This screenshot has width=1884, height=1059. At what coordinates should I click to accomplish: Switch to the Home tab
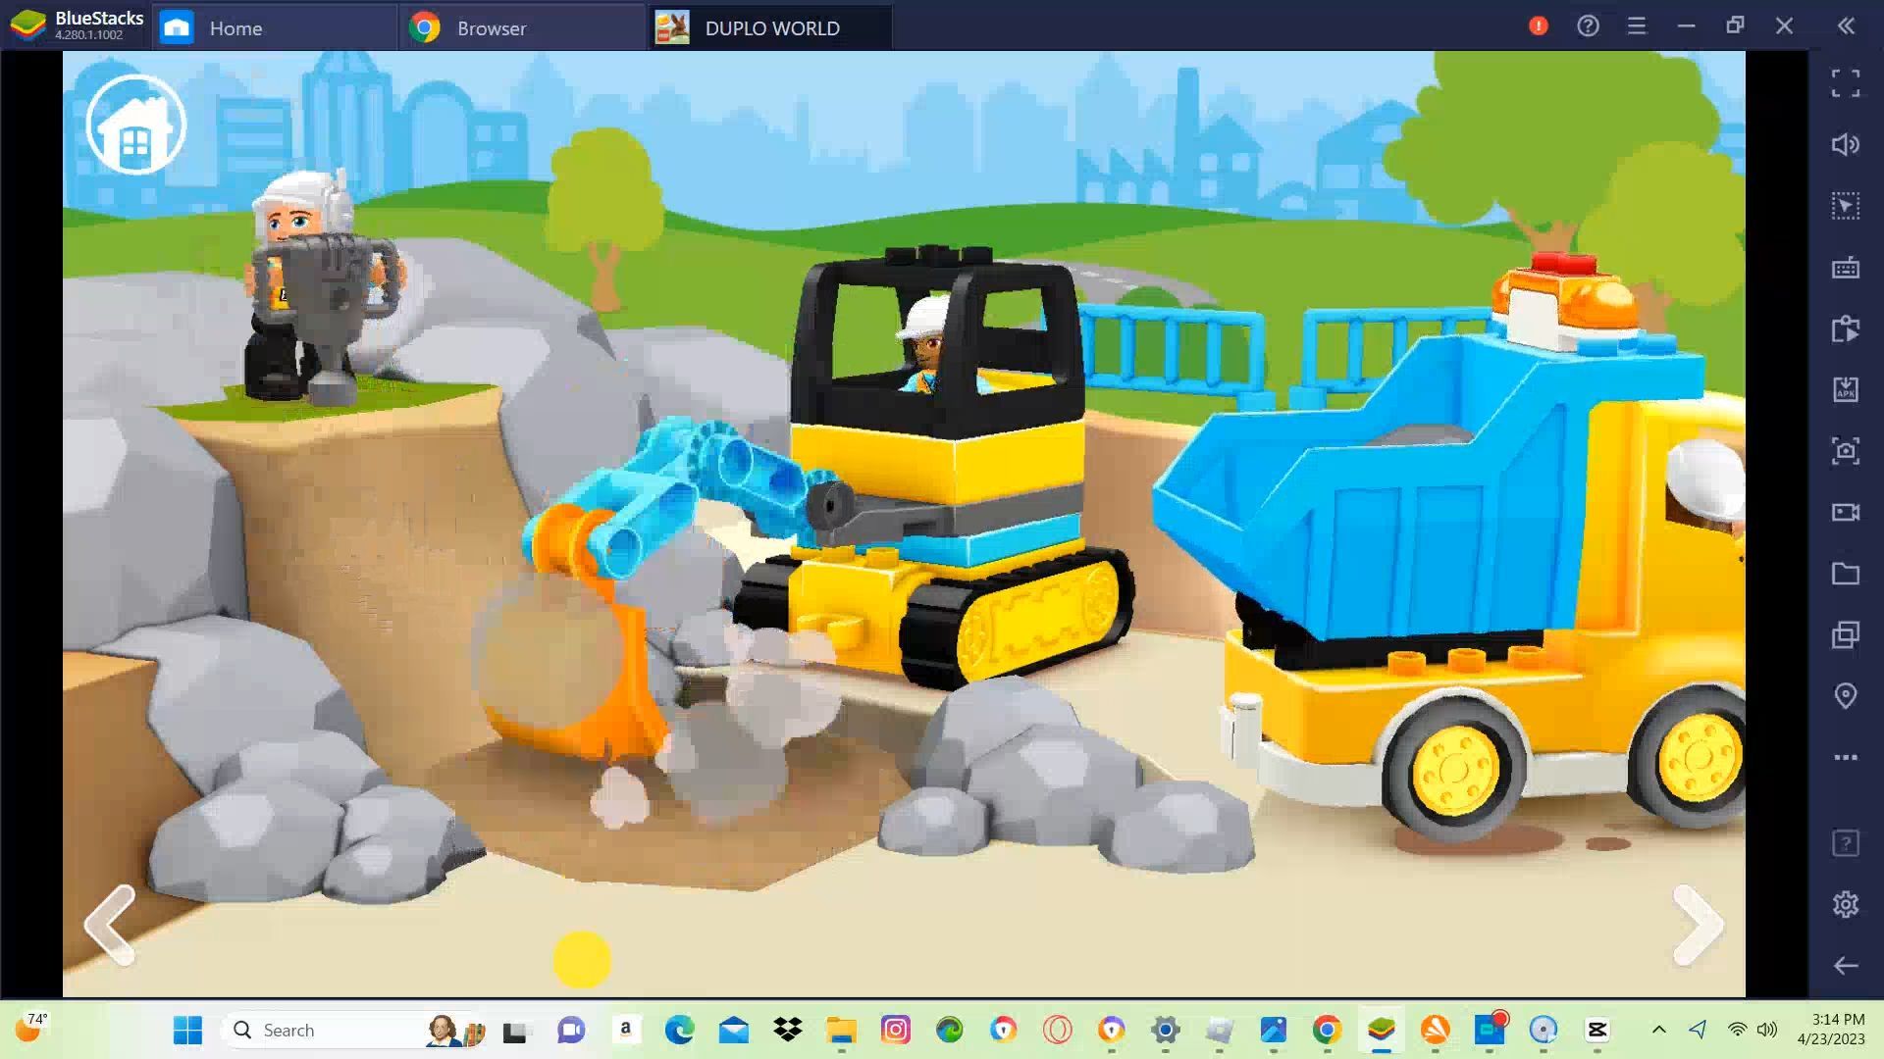pos(235,27)
